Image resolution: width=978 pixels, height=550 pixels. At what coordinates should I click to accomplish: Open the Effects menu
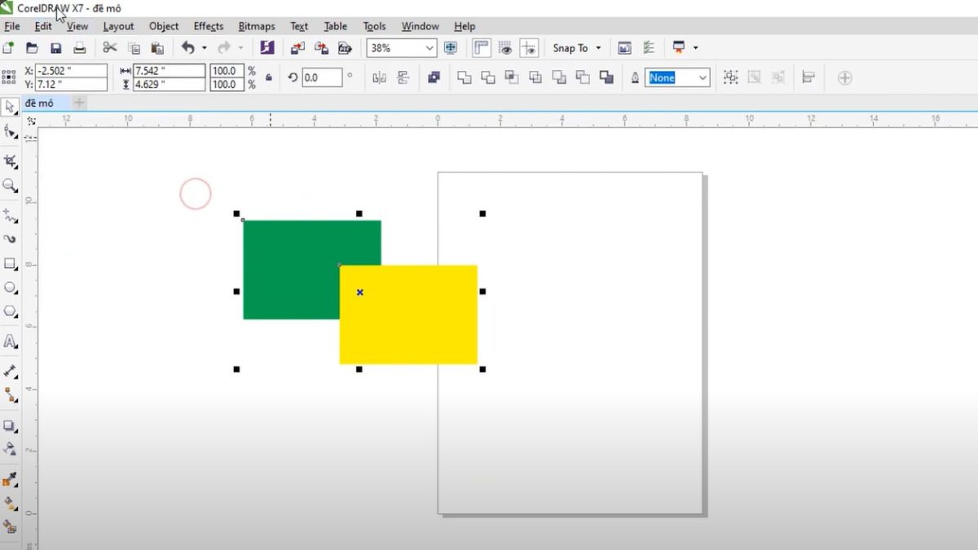click(209, 26)
